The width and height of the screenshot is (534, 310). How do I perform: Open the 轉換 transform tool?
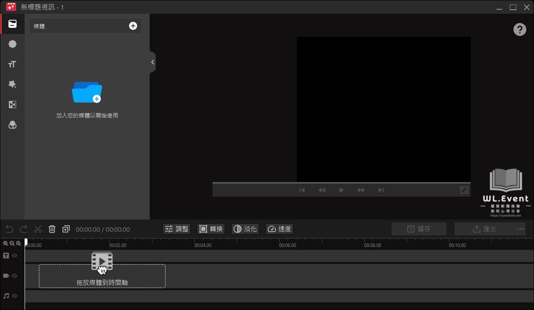point(211,229)
